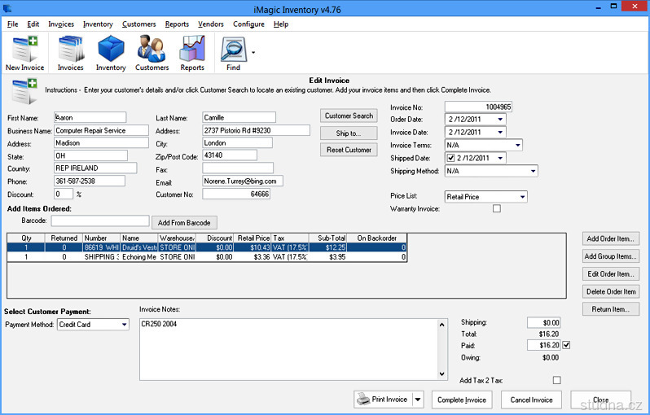Open the Payment Method dropdown
The height and width of the screenshot is (415, 650).
pos(124,325)
